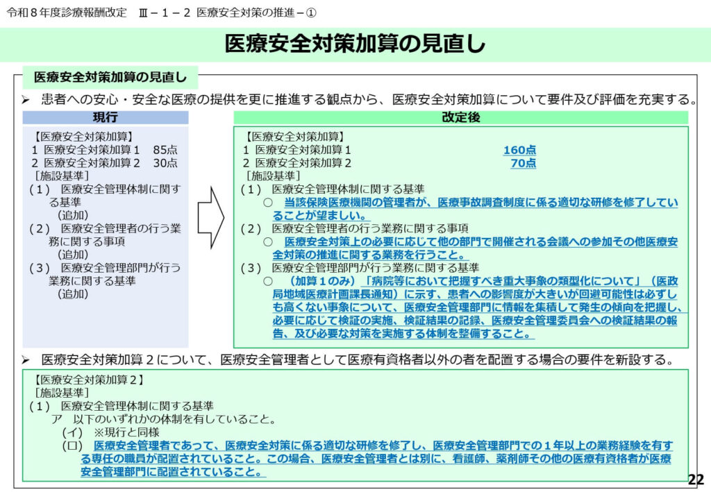Click the boxed section label 医療安全対策加算の見直し
This screenshot has height=492, width=711.
click(110, 76)
